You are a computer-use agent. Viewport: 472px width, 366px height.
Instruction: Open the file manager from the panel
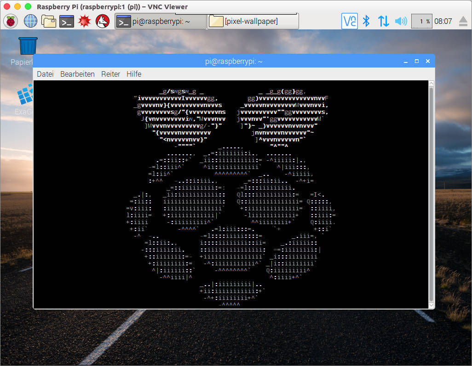click(x=49, y=21)
